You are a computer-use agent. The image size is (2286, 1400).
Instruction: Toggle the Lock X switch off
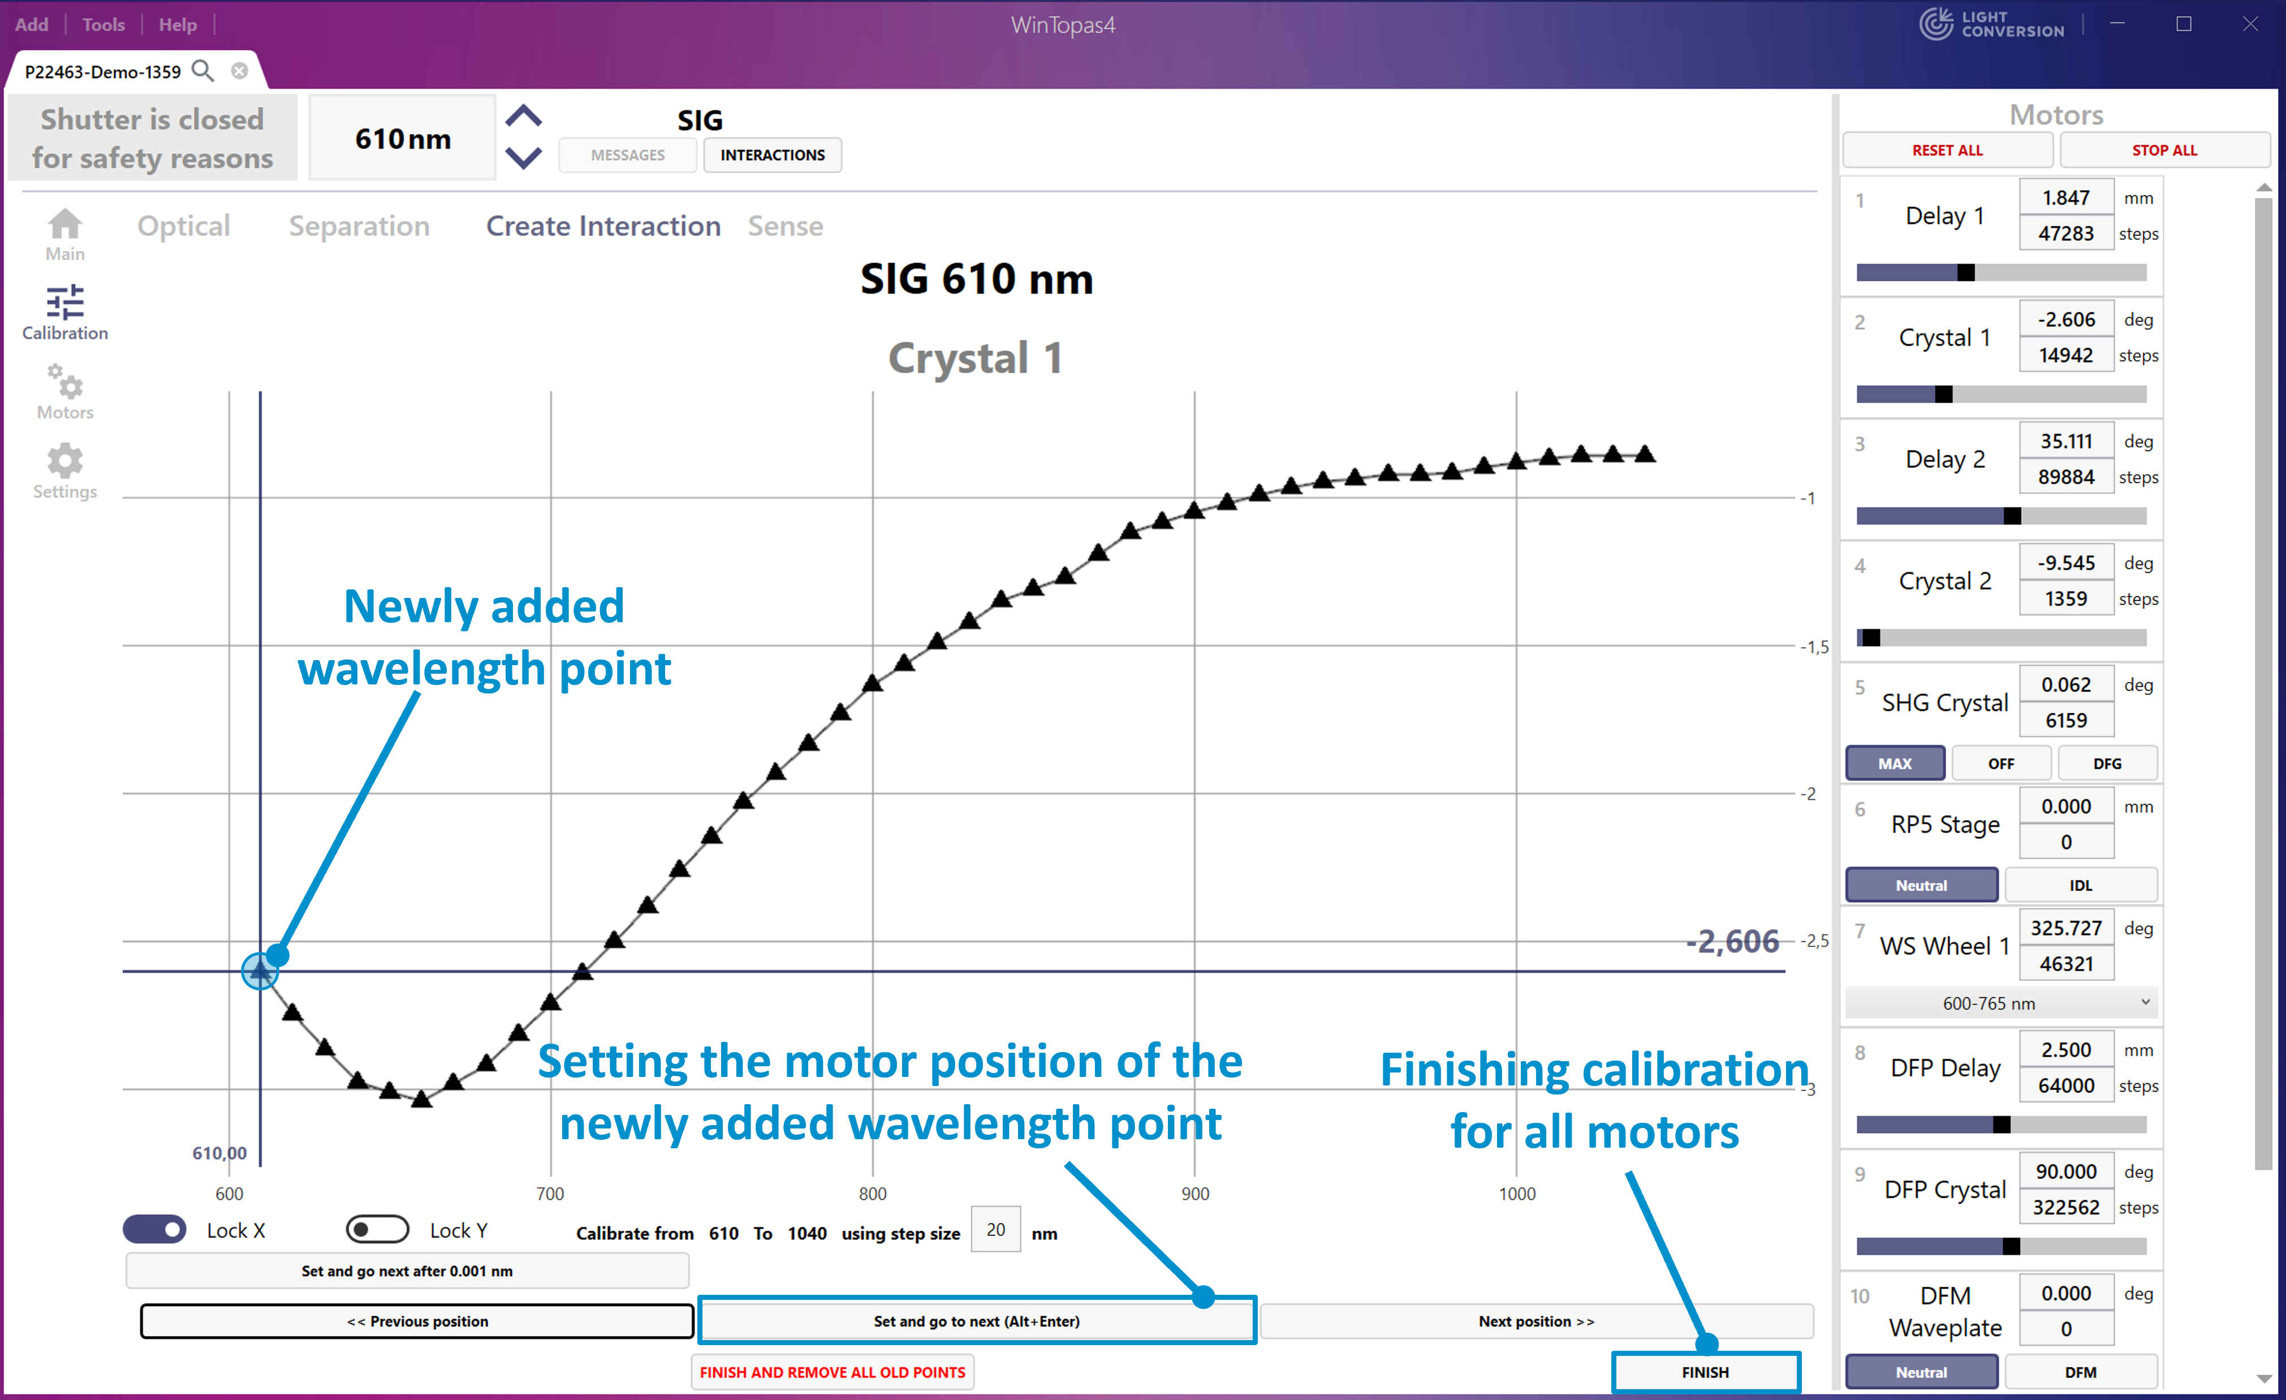[x=155, y=1229]
